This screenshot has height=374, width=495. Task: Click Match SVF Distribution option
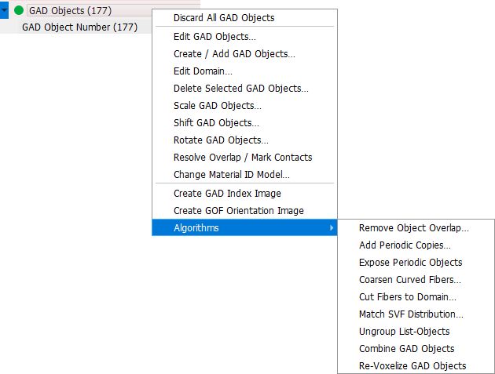pos(411,314)
